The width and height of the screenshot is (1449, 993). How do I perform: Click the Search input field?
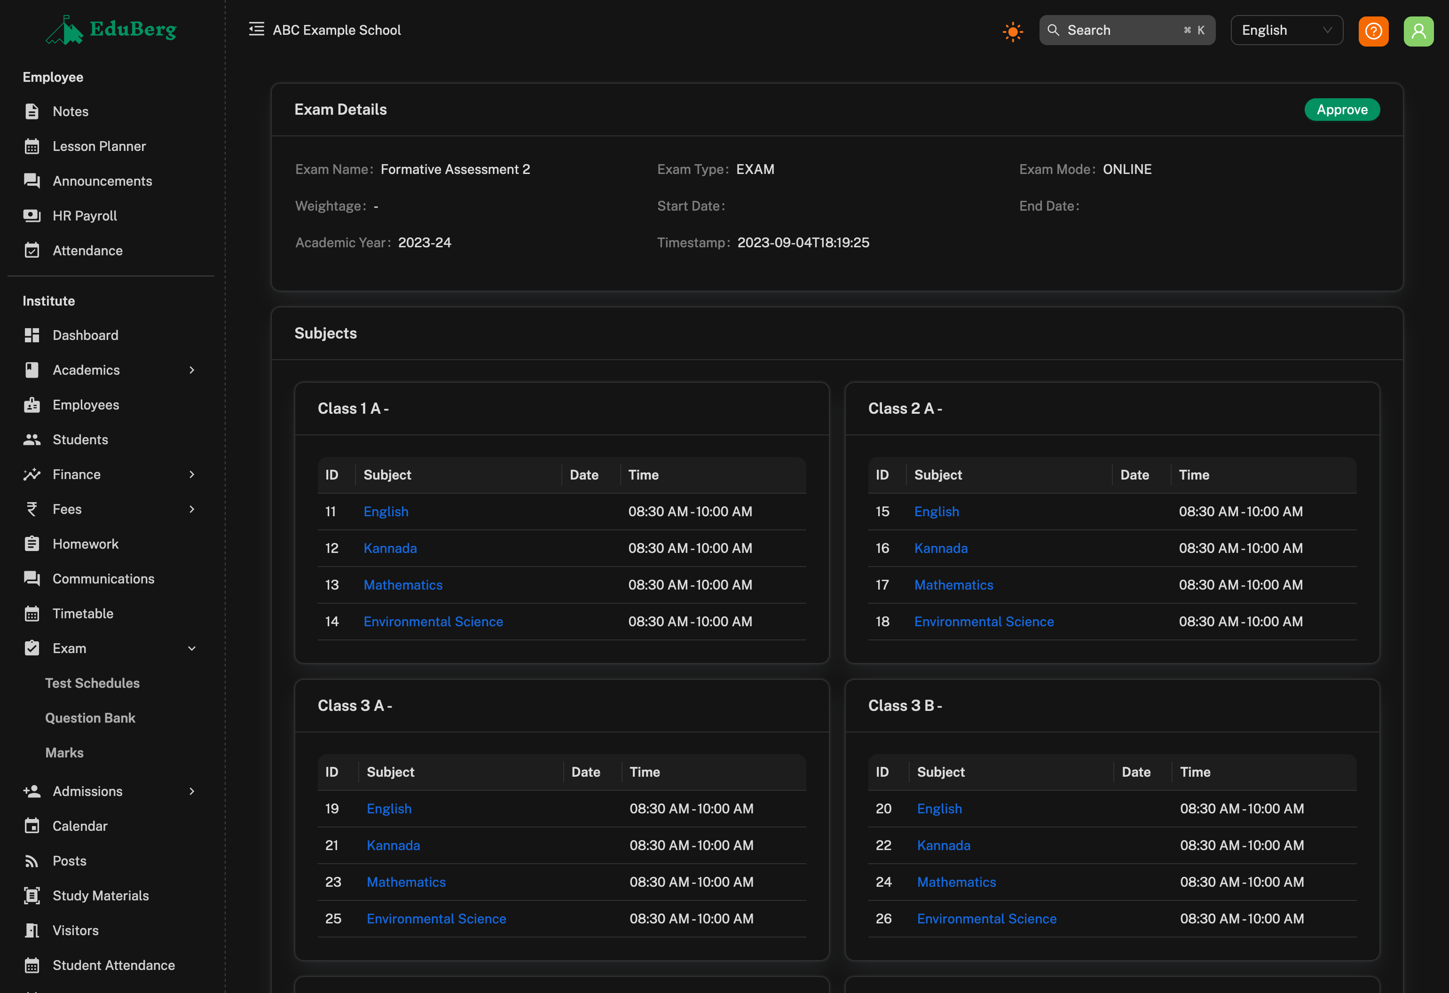pos(1126,30)
